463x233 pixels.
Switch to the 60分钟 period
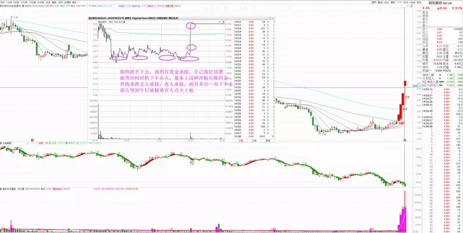click(x=41, y=3)
